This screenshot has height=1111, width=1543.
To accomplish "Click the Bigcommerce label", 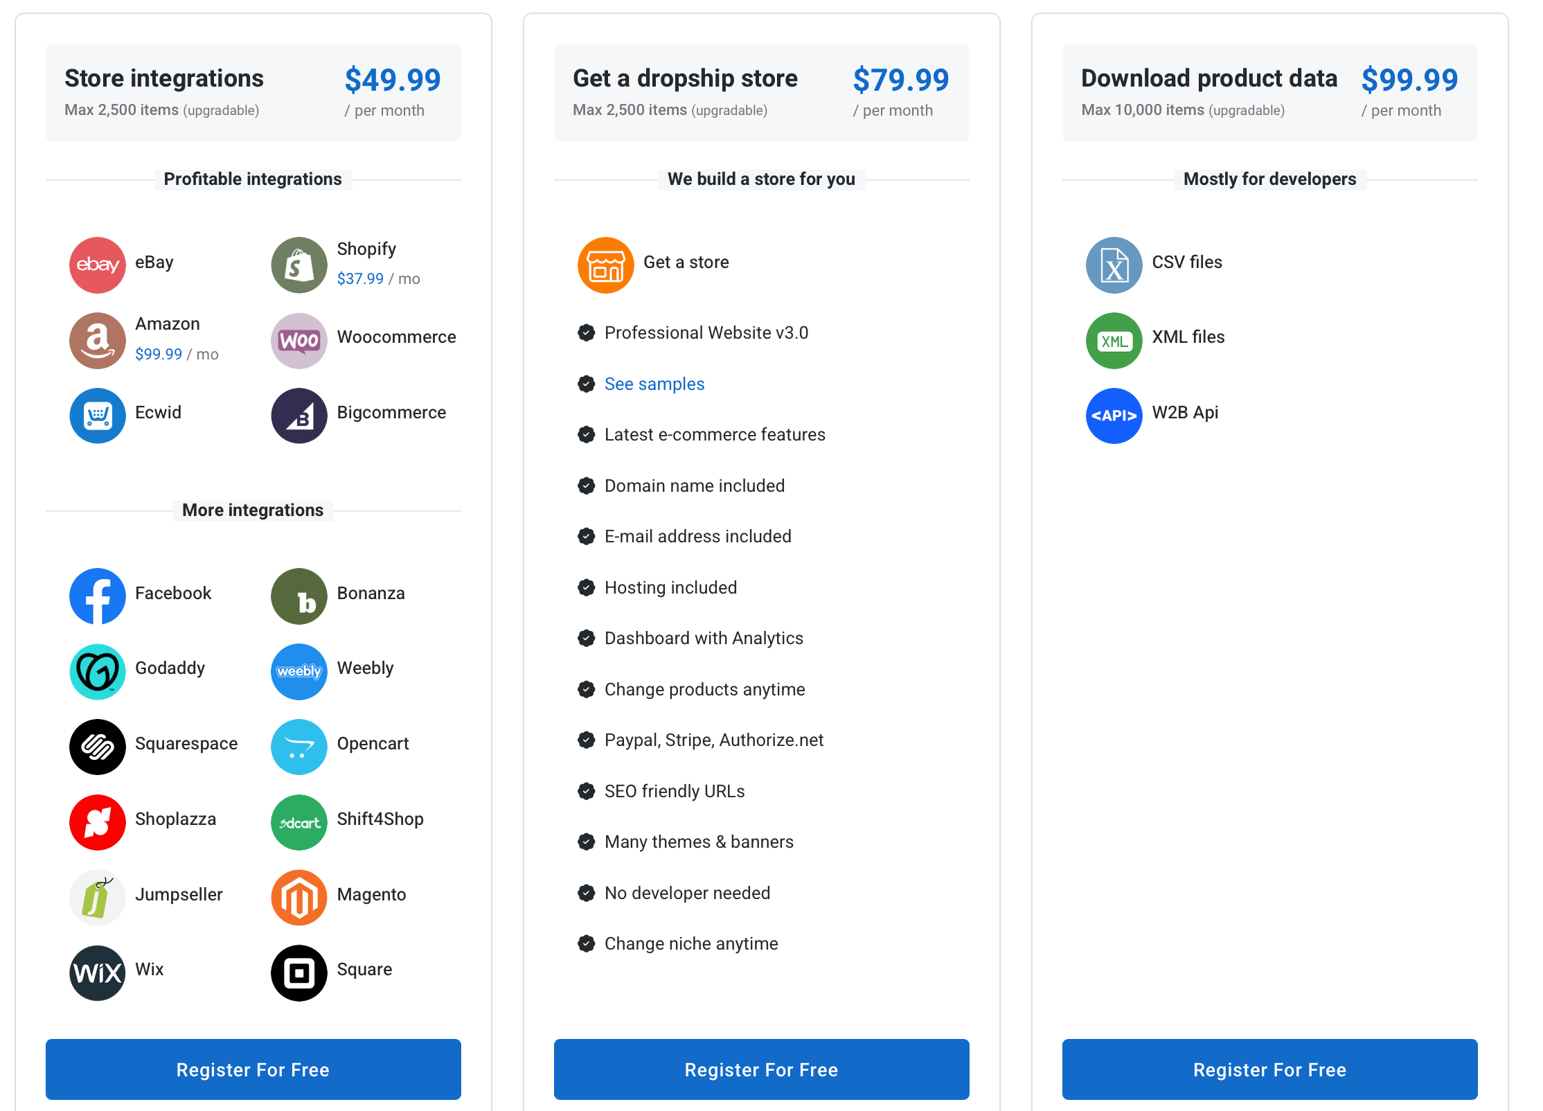I will point(391,412).
